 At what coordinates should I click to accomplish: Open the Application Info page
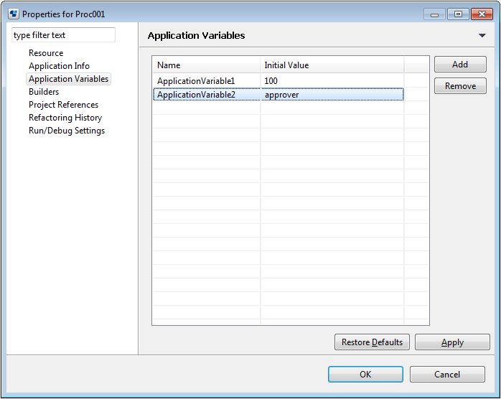59,66
